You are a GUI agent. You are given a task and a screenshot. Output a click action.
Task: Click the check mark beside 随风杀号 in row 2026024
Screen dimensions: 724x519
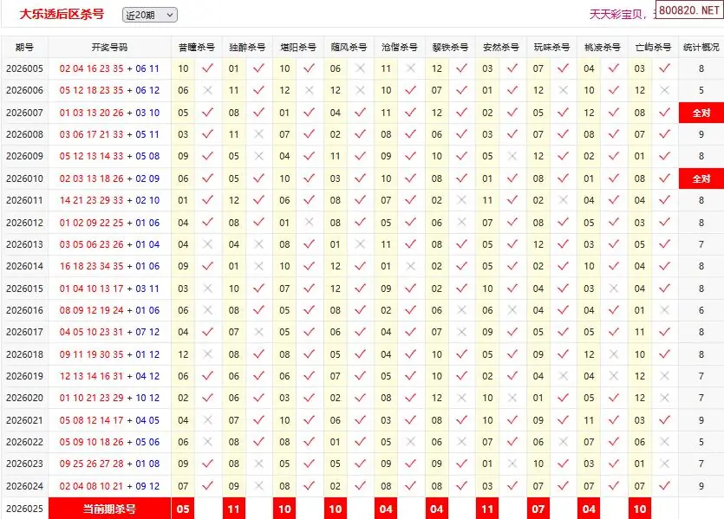pos(360,487)
